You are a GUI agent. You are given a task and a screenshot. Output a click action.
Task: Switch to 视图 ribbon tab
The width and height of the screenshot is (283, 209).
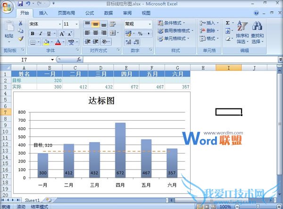click(x=146, y=13)
